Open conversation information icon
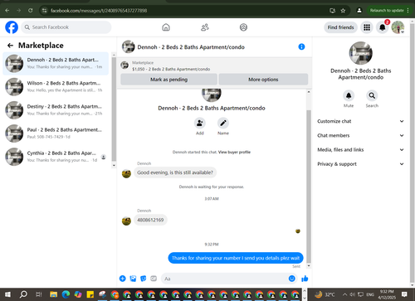415x301 pixels. [x=301, y=46]
